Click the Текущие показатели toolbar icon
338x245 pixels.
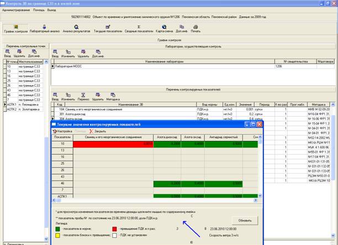(107, 28)
